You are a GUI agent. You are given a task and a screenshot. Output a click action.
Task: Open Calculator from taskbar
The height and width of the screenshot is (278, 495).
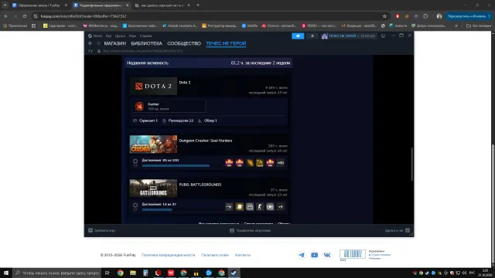pos(145,273)
